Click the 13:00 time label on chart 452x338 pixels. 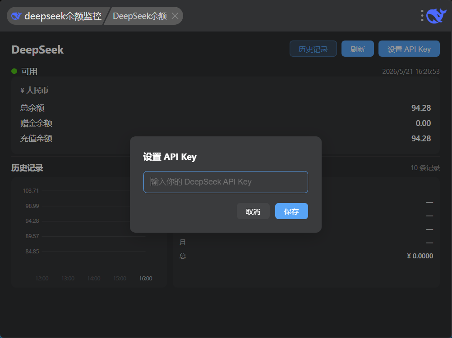[68, 279]
